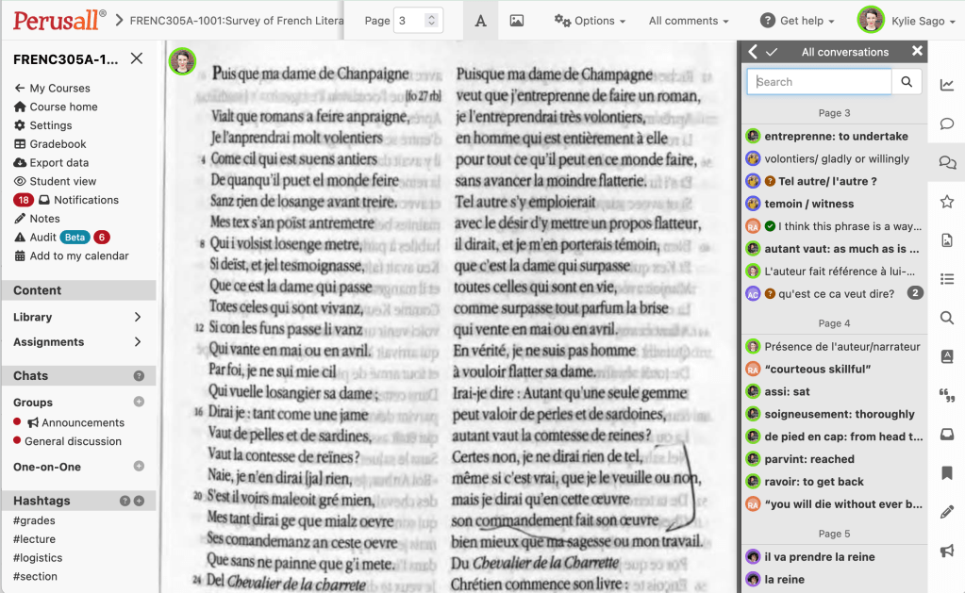Open the Options dropdown
This screenshot has width=965, height=593.
click(590, 19)
